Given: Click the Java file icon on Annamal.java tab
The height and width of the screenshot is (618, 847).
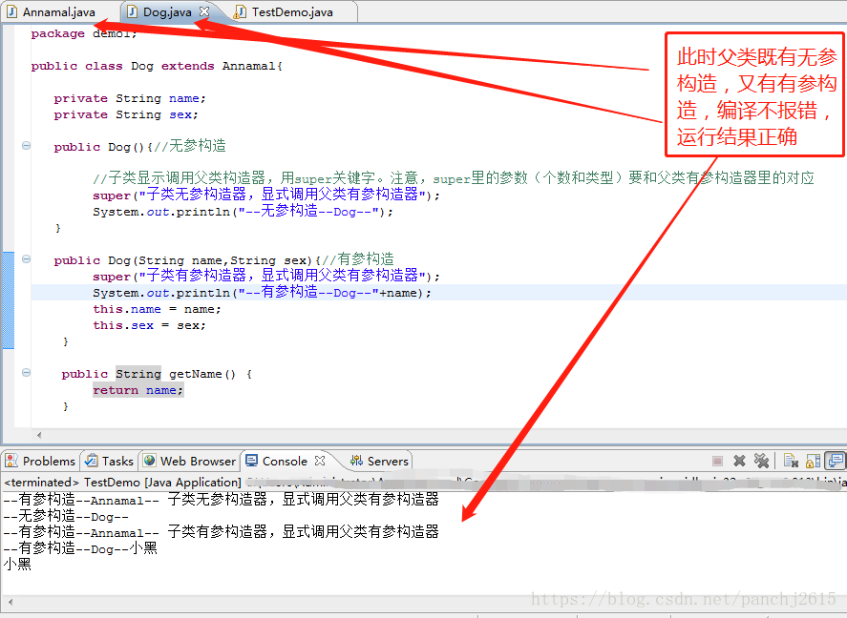Looking at the screenshot, I should [x=11, y=11].
